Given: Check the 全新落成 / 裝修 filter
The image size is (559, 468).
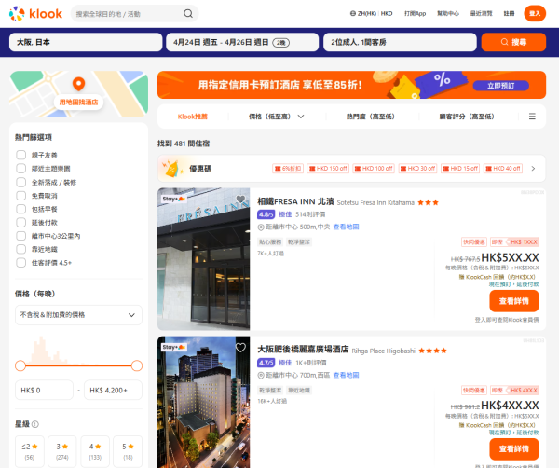Looking at the screenshot, I should click(21, 183).
